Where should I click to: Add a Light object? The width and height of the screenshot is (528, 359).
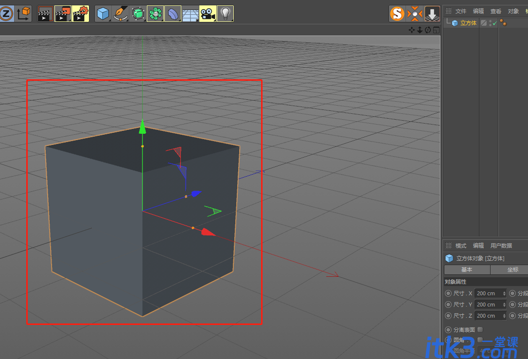[x=225, y=14]
